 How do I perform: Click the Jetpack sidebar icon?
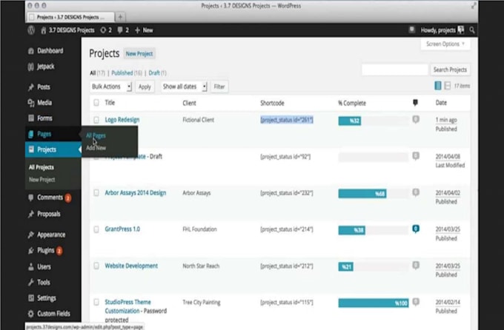(x=31, y=67)
